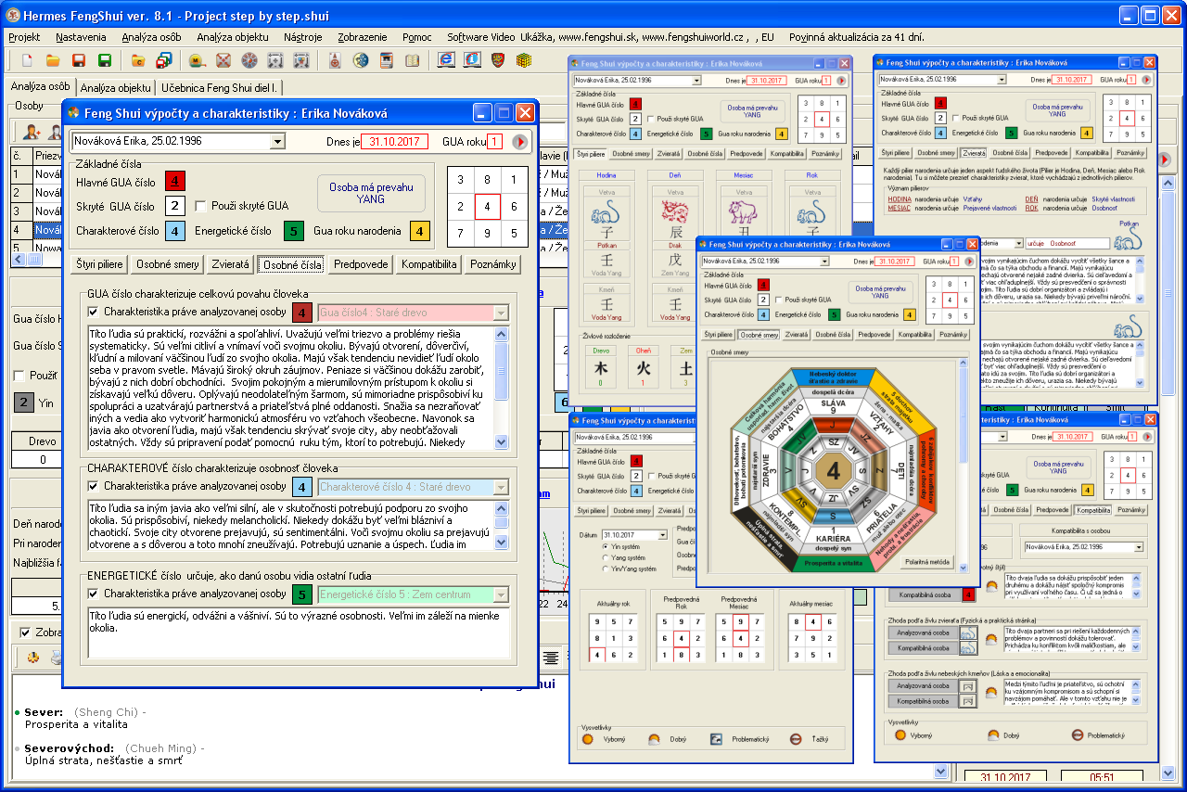Click the red shield toolbar icon

point(498,60)
